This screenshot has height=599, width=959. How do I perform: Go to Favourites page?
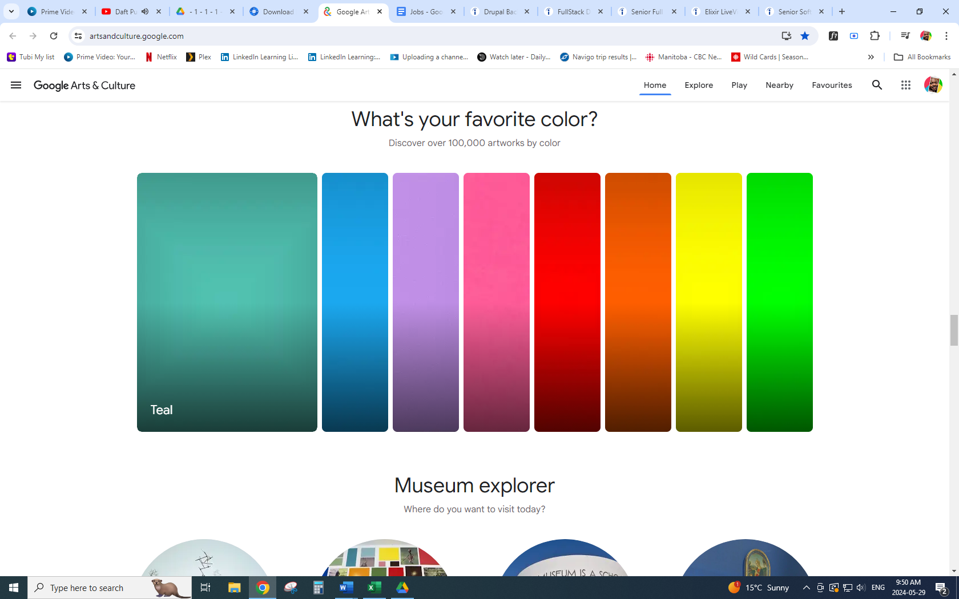[832, 85]
